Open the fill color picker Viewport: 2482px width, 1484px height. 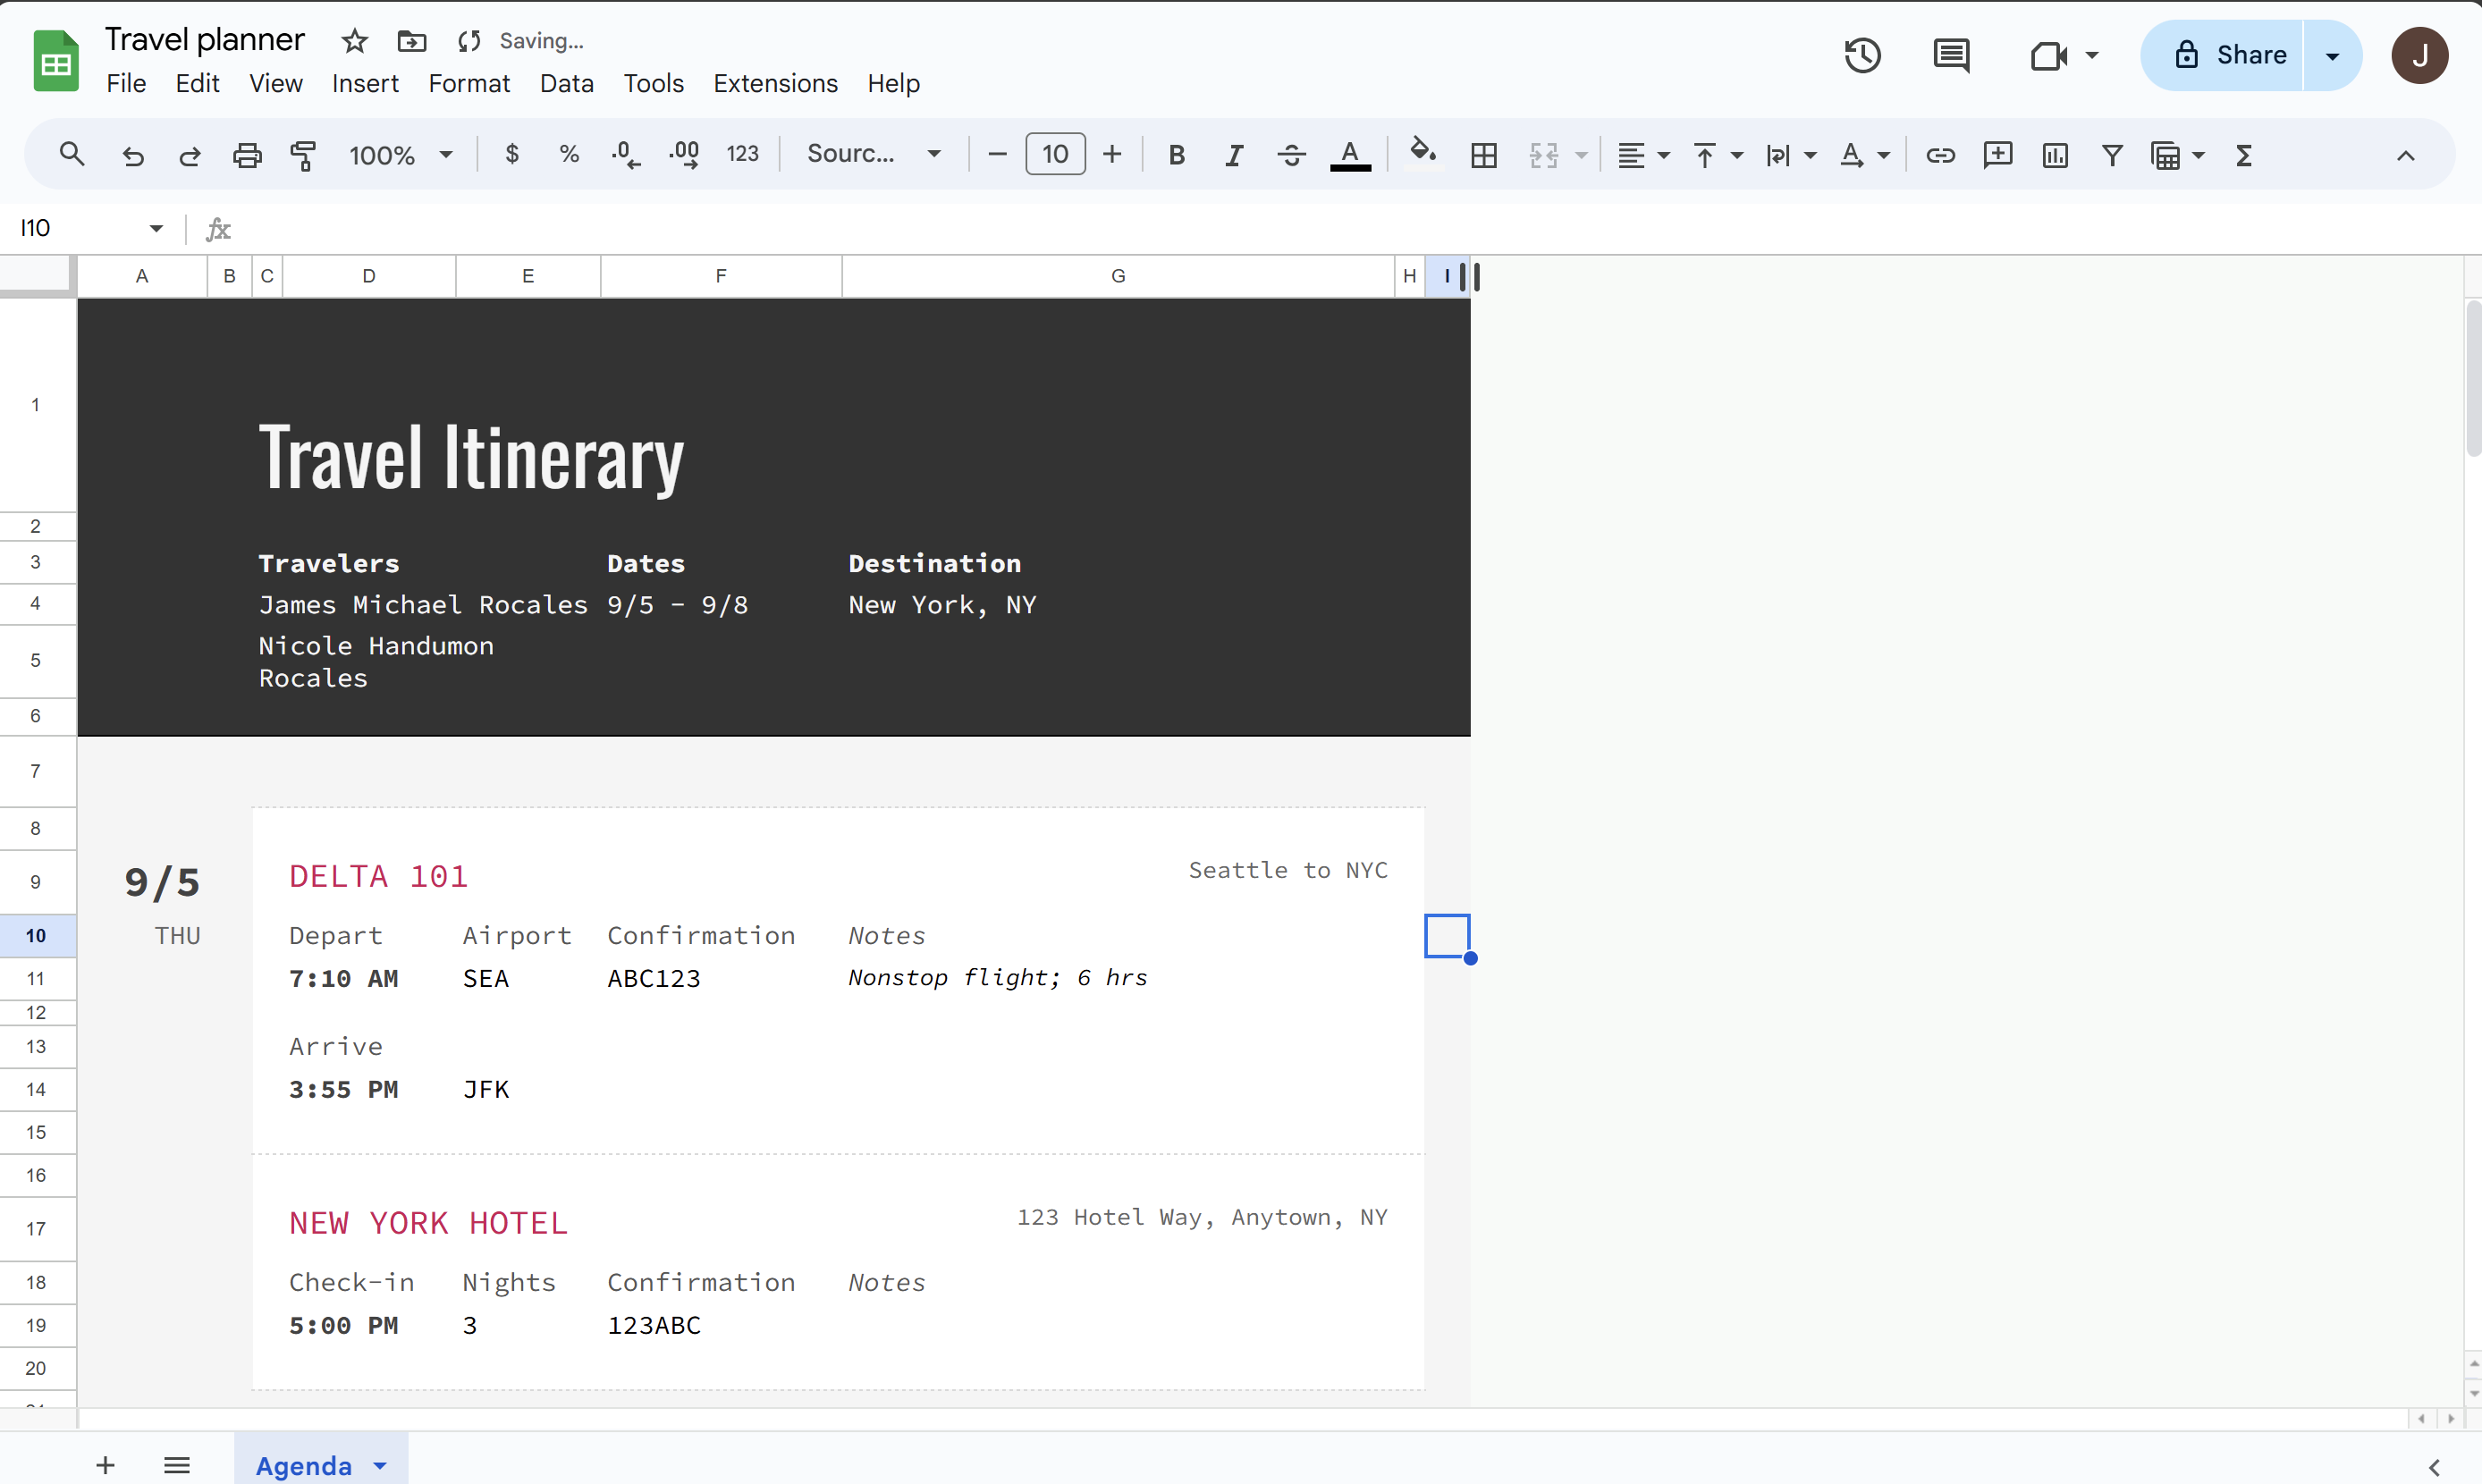[1422, 155]
